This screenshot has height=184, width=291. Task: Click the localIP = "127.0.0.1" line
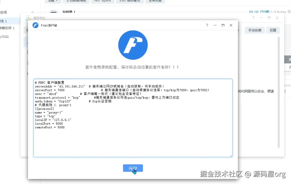[53, 120]
